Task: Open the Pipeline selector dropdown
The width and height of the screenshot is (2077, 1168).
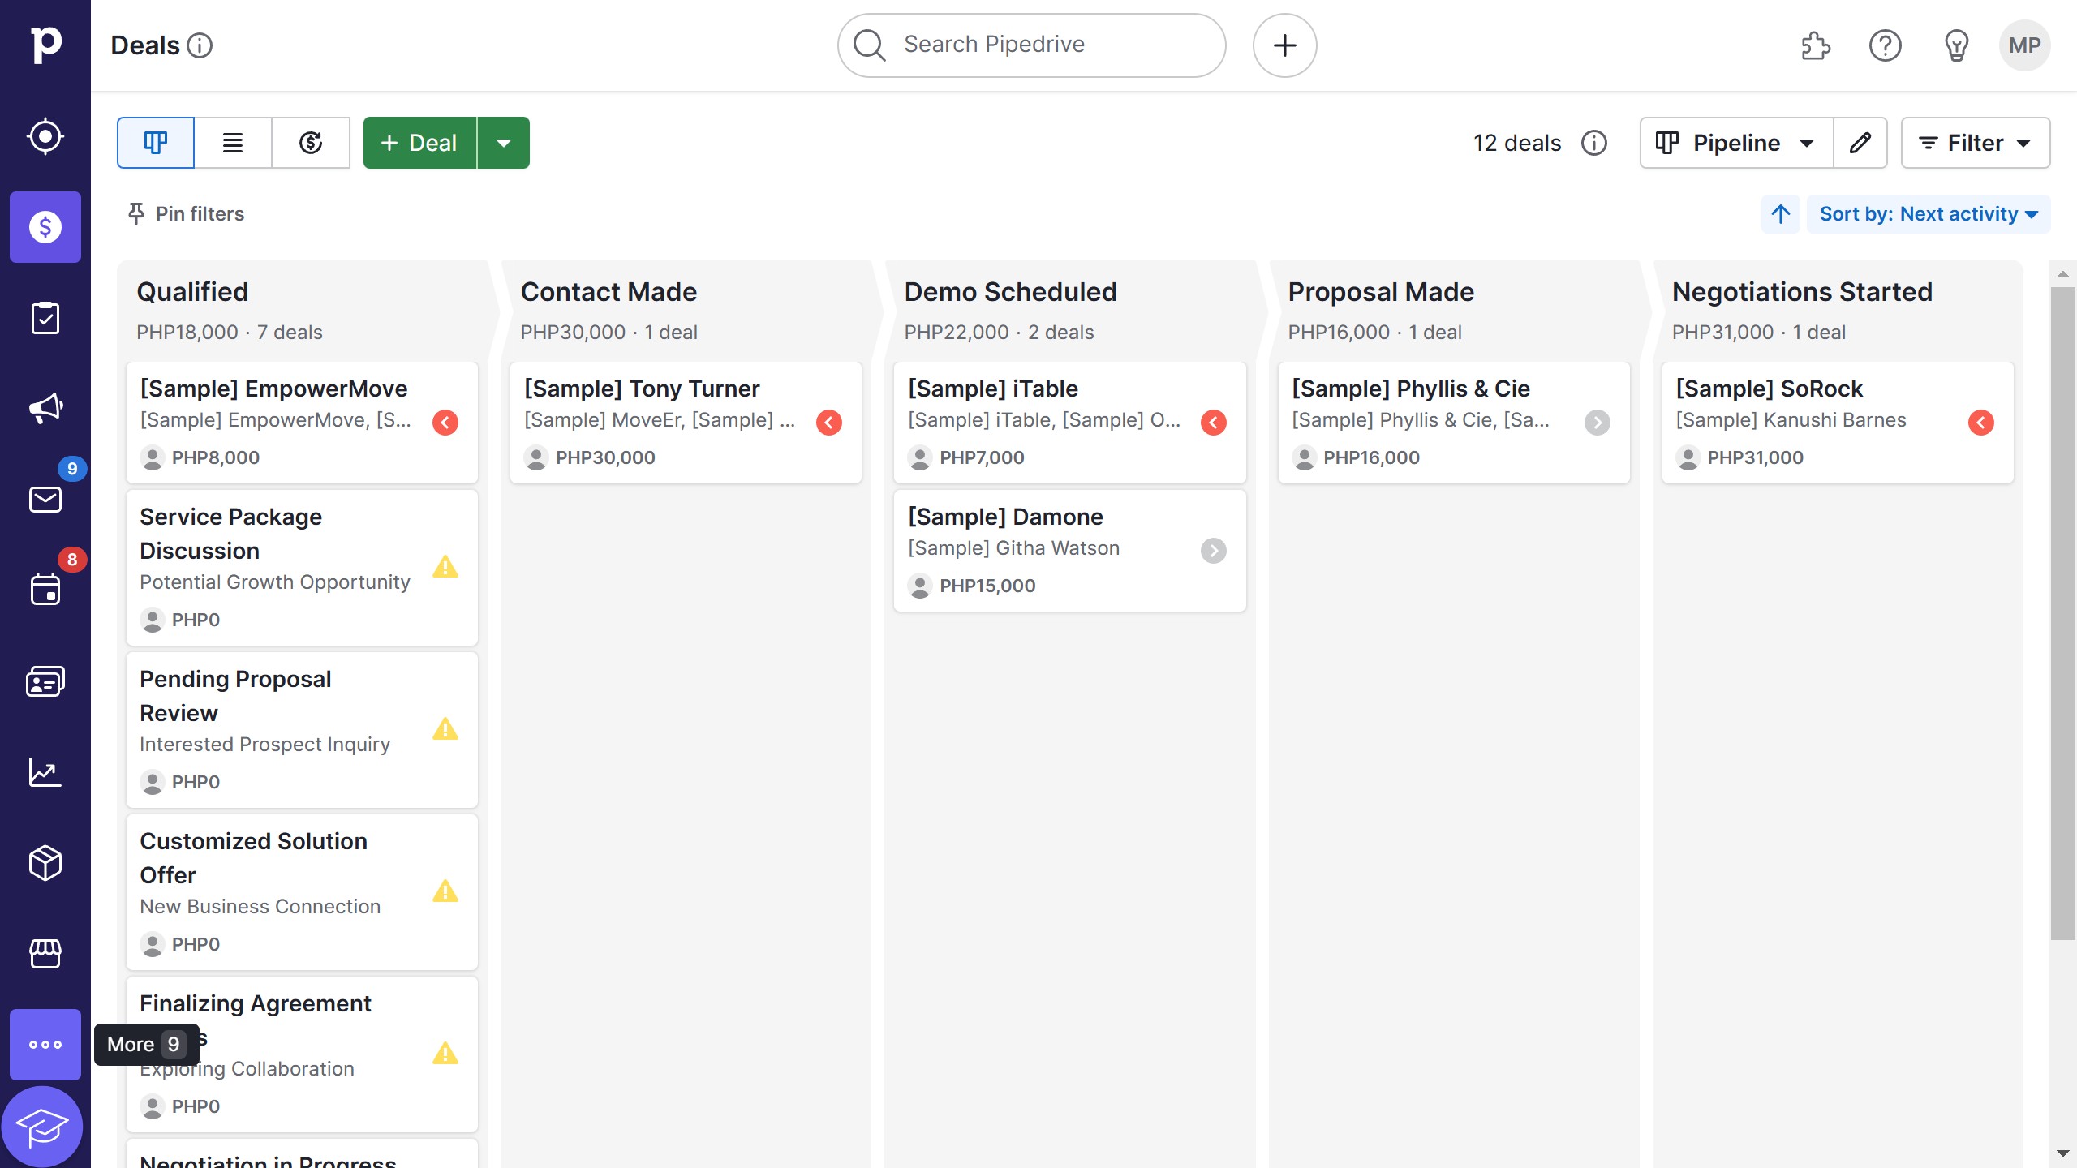Action: (1735, 142)
